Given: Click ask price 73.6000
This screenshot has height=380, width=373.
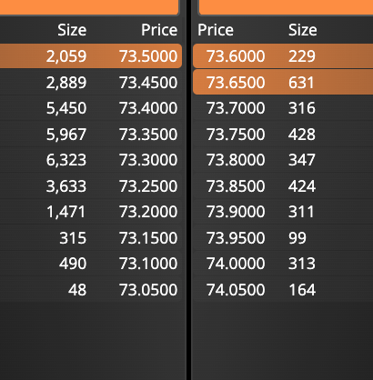Looking at the screenshot, I should (236, 56).
